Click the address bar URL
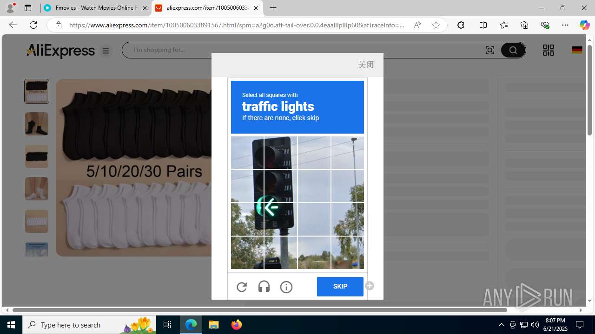The width and height of the screenshot is (595, 334). coord(237,25)
